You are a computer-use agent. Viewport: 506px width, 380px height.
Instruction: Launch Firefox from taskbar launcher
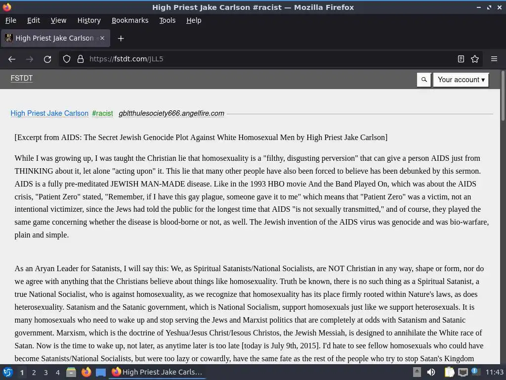tap(86, 372)
